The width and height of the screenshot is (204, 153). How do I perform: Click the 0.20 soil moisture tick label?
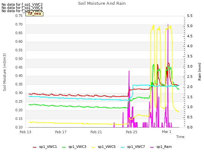pos(19,110)
